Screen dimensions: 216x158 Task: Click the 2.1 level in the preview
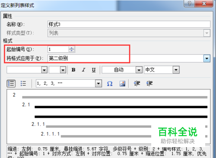pos(26,104)
